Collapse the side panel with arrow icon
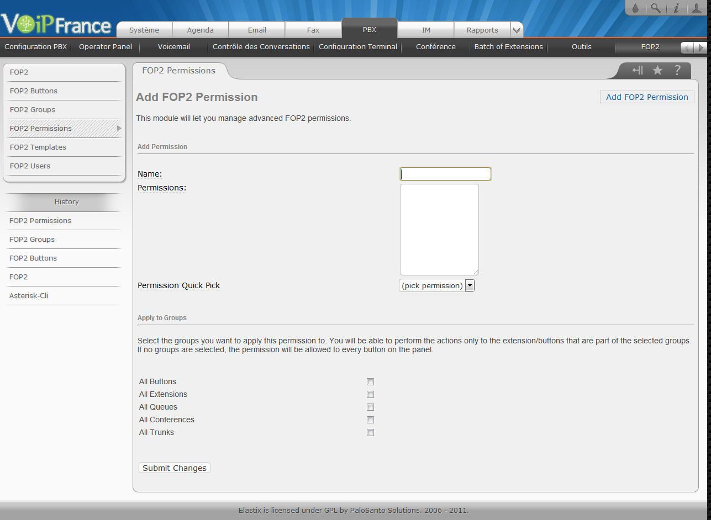Viewport: 711px width, 520px height. pyautogui.click(x=638, y=70)
